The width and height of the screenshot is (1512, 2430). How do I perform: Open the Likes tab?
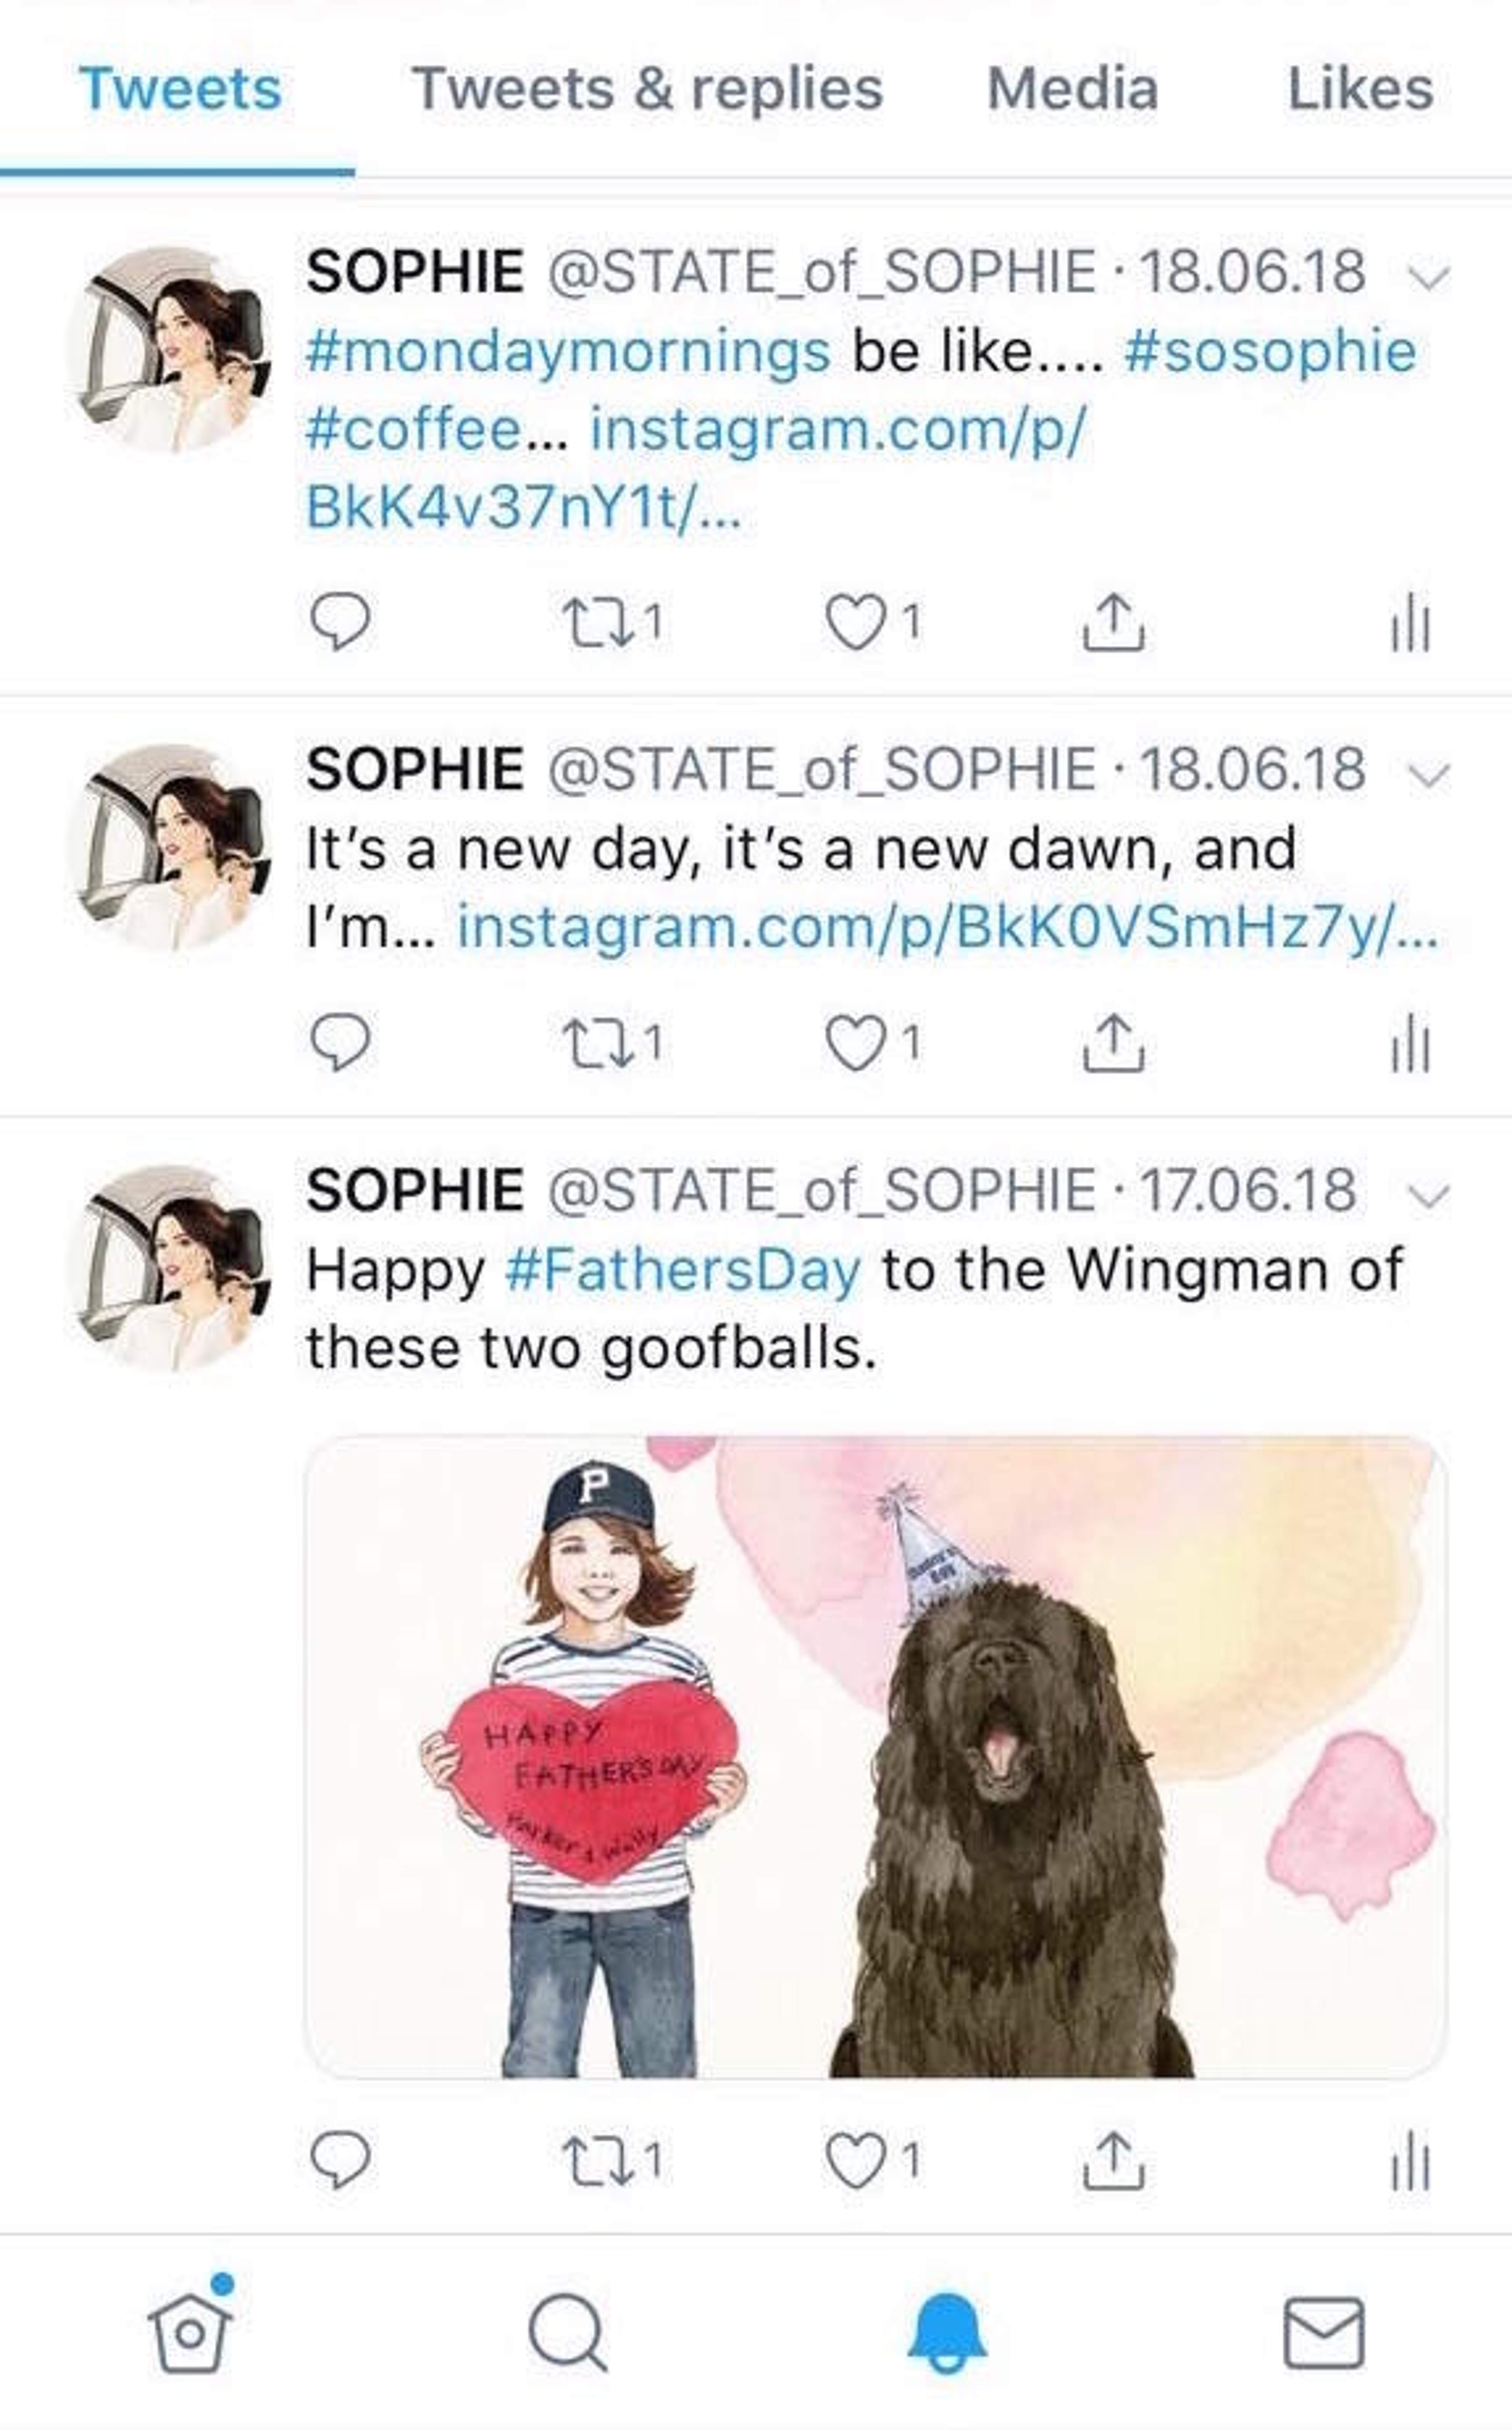(x=1360, y=89)
